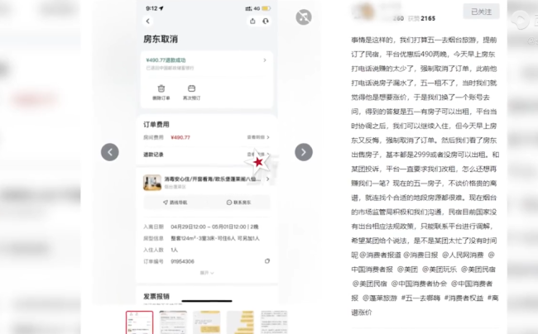Screen dimensions: 538x334
Task: Click the rebook calendar icon
Action: (x=191, y=88)
